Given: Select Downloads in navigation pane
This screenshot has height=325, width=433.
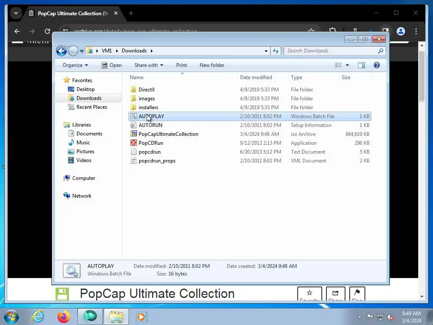Looking at the screenshot, I should point(89,98).
